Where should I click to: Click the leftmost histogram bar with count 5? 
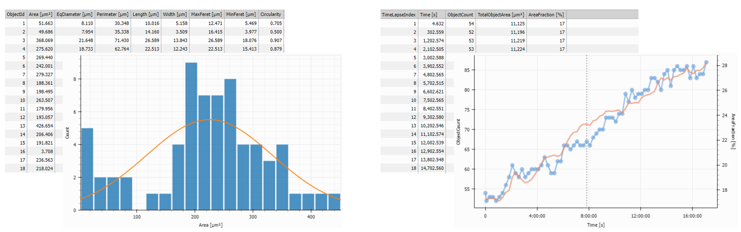click(87, 169)
